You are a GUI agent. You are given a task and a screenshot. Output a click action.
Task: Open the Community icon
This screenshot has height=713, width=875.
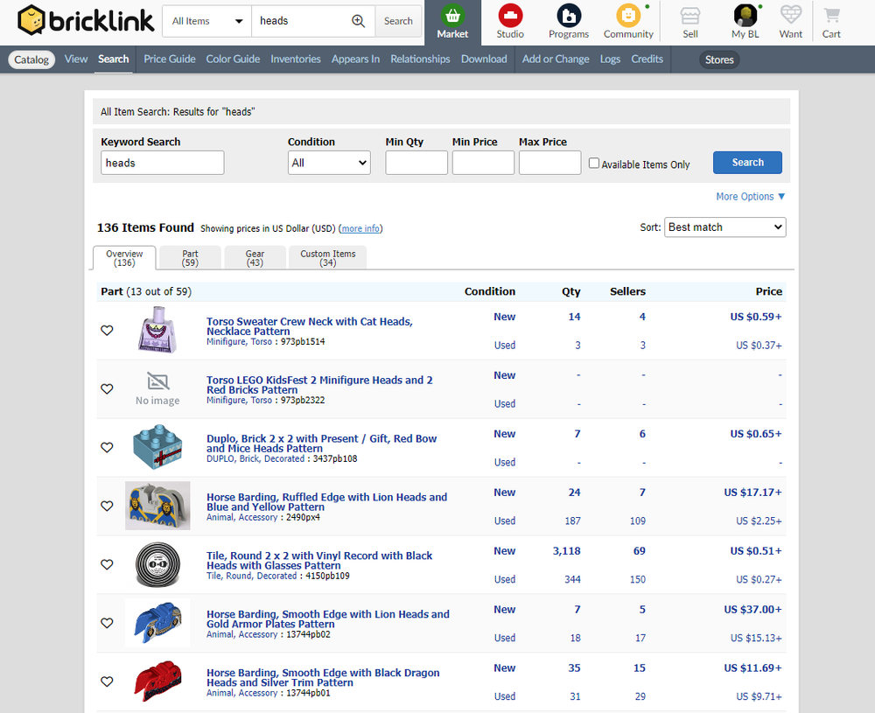627,17
